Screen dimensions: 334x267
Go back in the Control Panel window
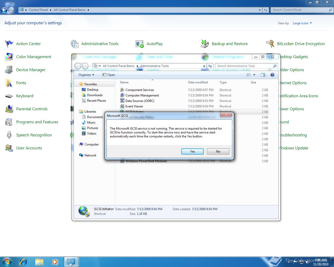tap(4, 10)
